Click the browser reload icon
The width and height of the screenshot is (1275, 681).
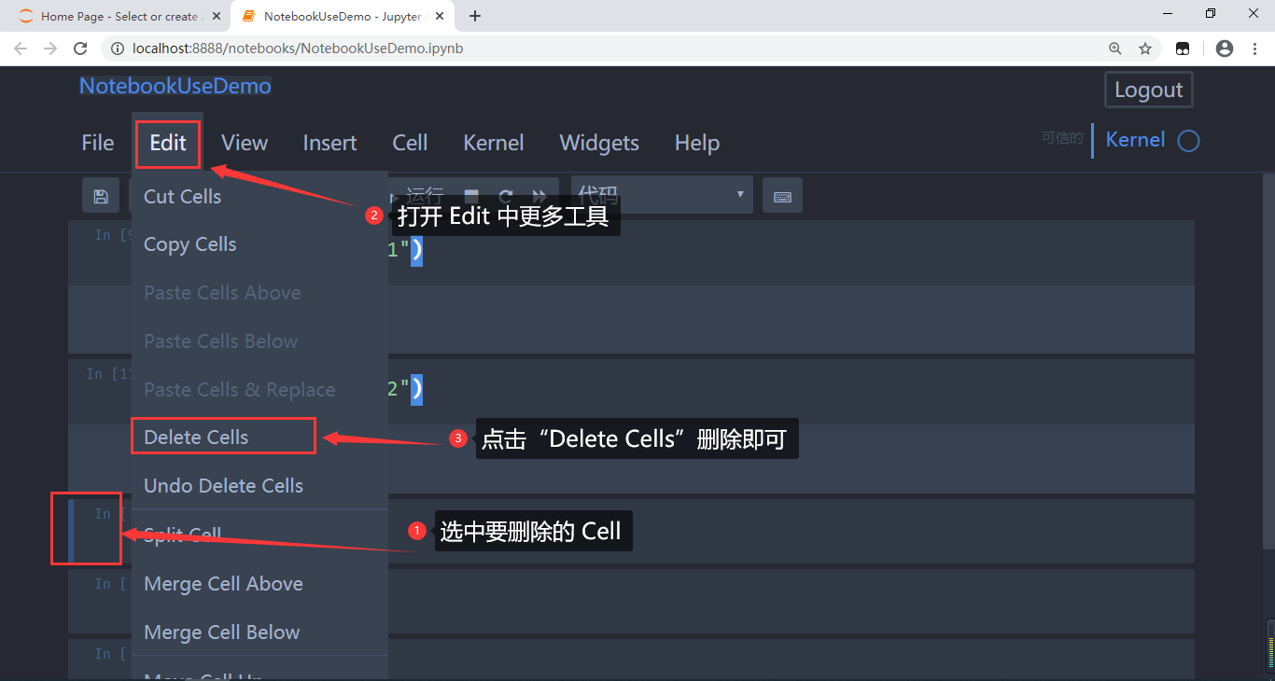[x=80, y=49]
